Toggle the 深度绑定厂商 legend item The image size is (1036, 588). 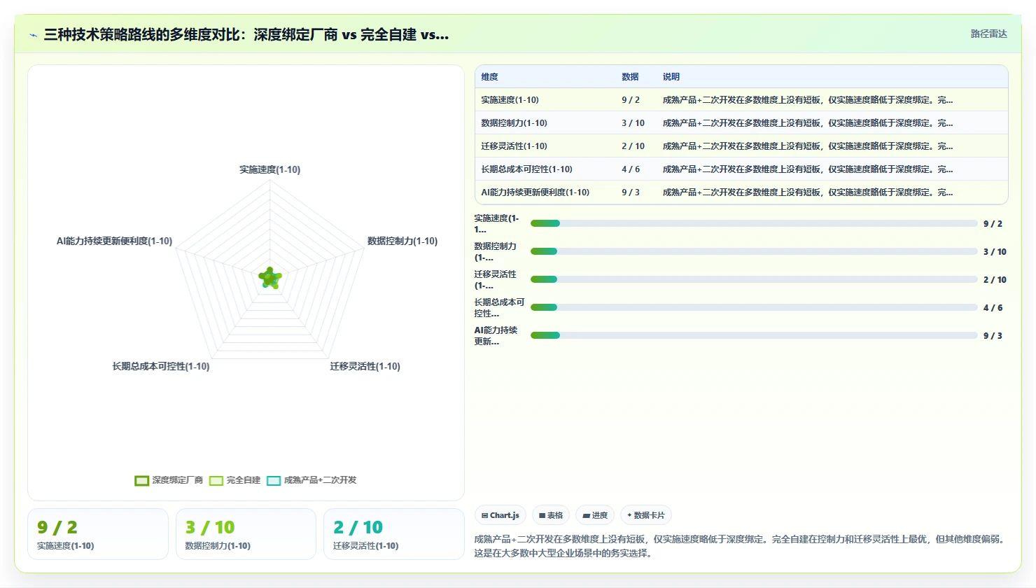point(169,480)
